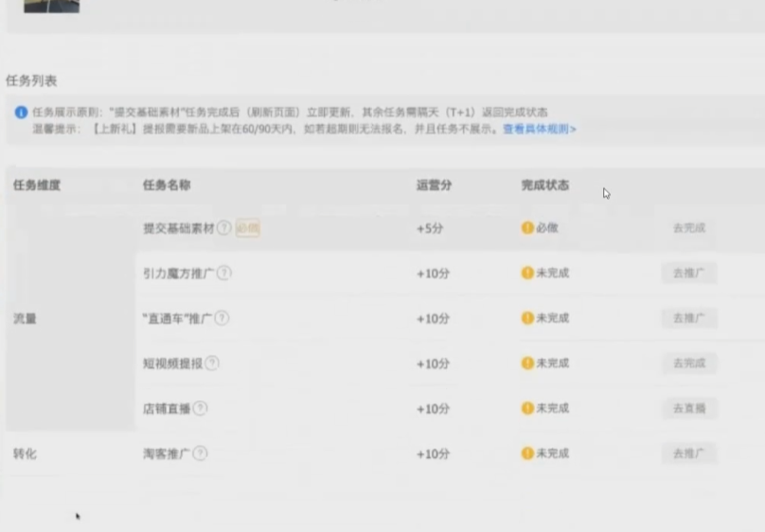Click the product thumbnail at the top left

pos(51,6)
